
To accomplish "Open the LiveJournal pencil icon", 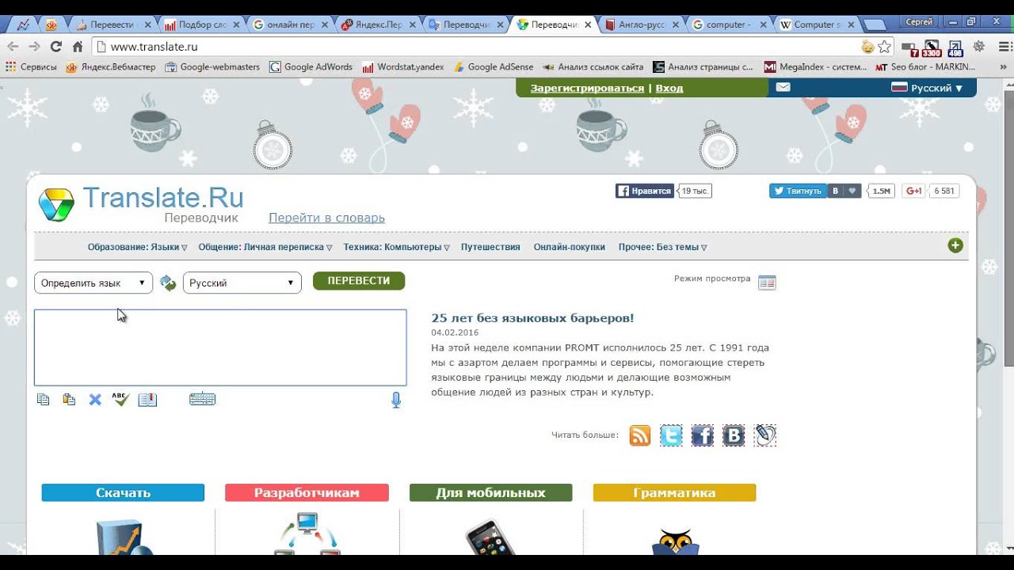I will coord(764,435).
